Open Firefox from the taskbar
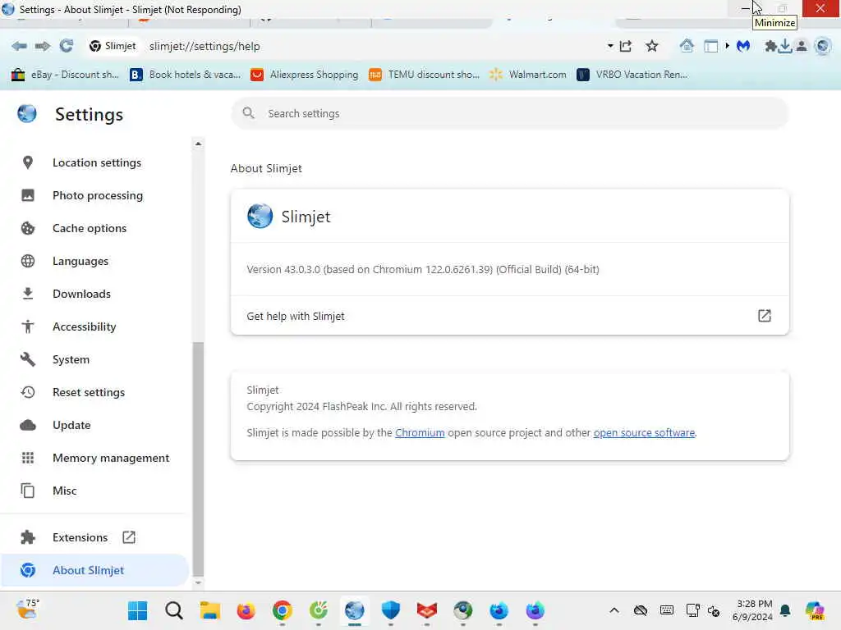841x630 pixels. point(246,610)
